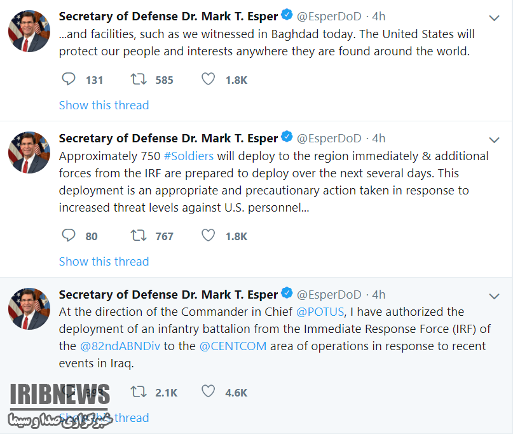Screen dimensions: 513x434
Task: Click the @EsperDoD handle on the third tweet
Action: (x=329, y=295)
